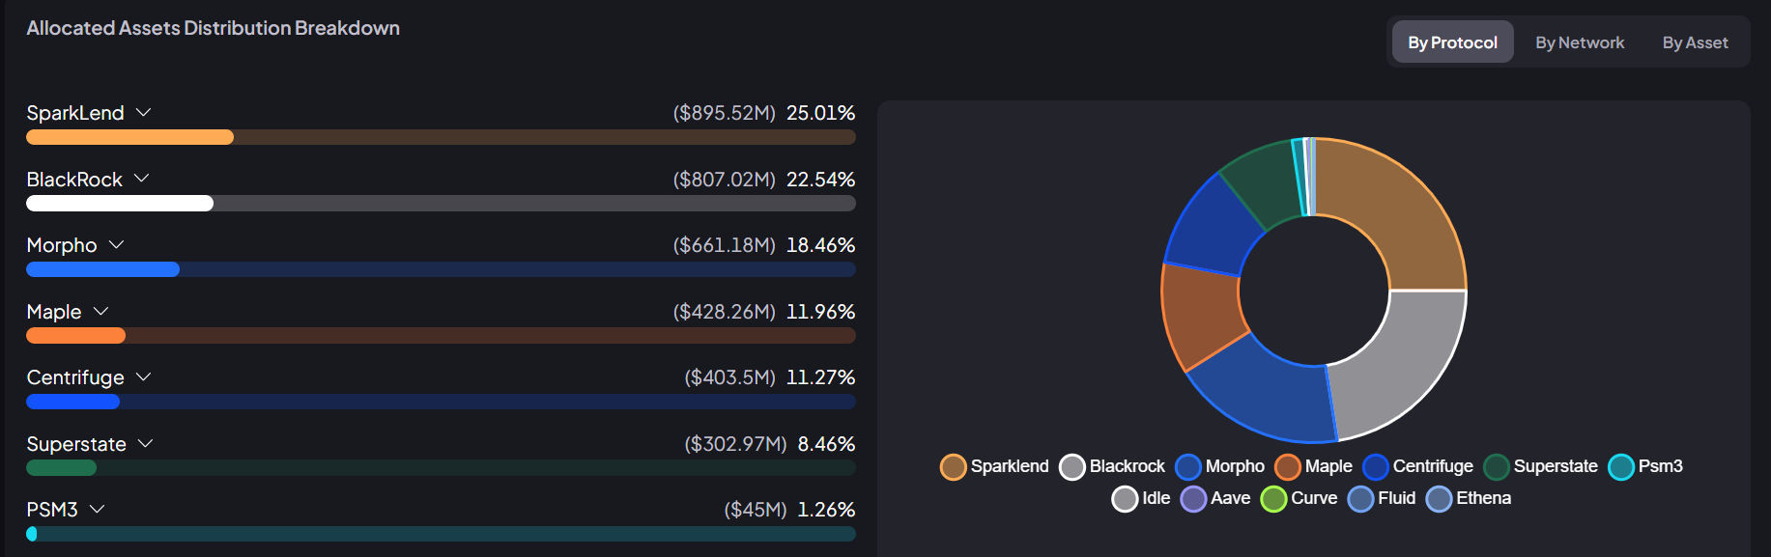Switch to the By Network tab
The height and width of the screenshot is (557, 1771).
tap(1580, 42)
